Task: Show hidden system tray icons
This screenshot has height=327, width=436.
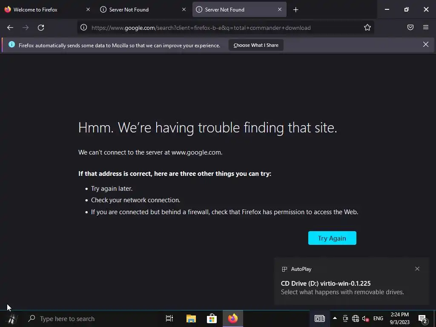Action: click(x=335, y=318)
